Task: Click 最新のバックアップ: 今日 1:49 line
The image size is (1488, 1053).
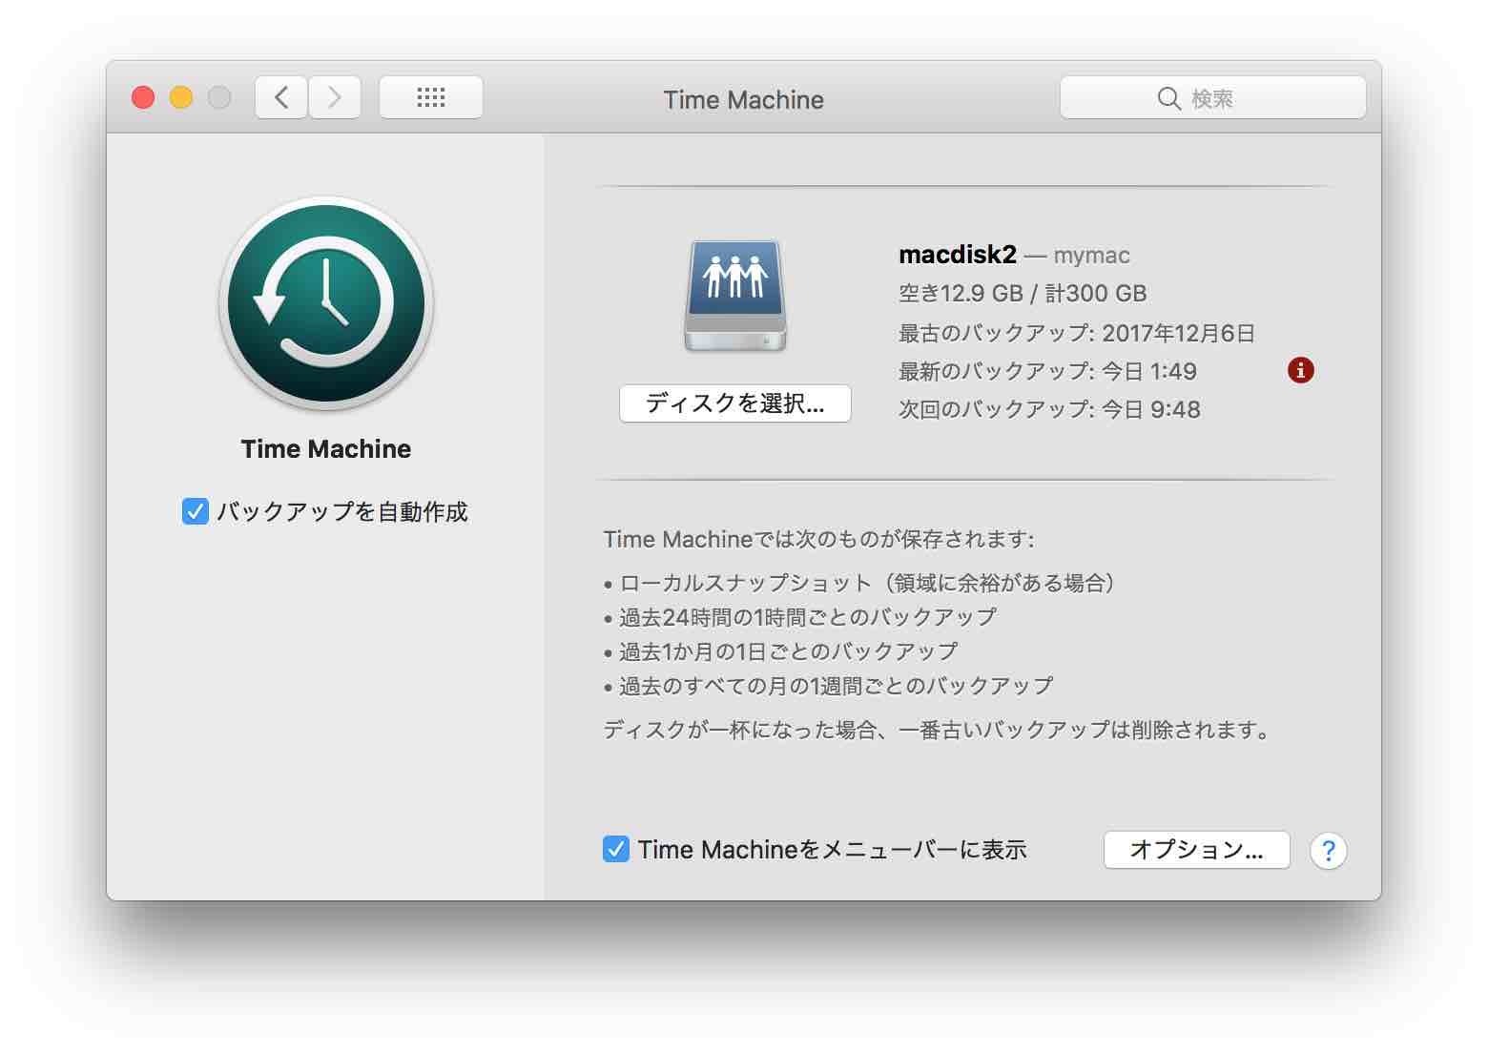Action: (1047, 371)
